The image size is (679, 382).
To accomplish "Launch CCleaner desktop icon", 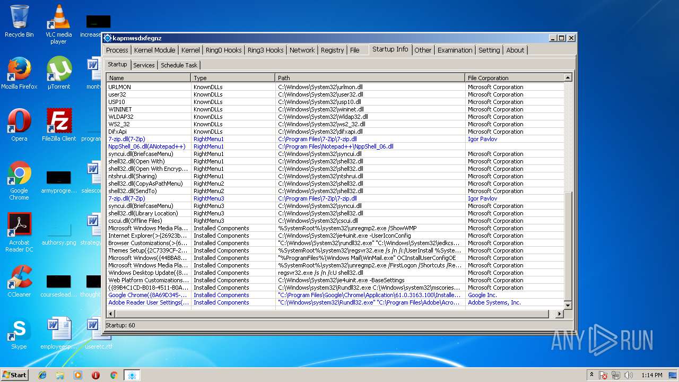I will pyautogui.click(x=19, y=281).
